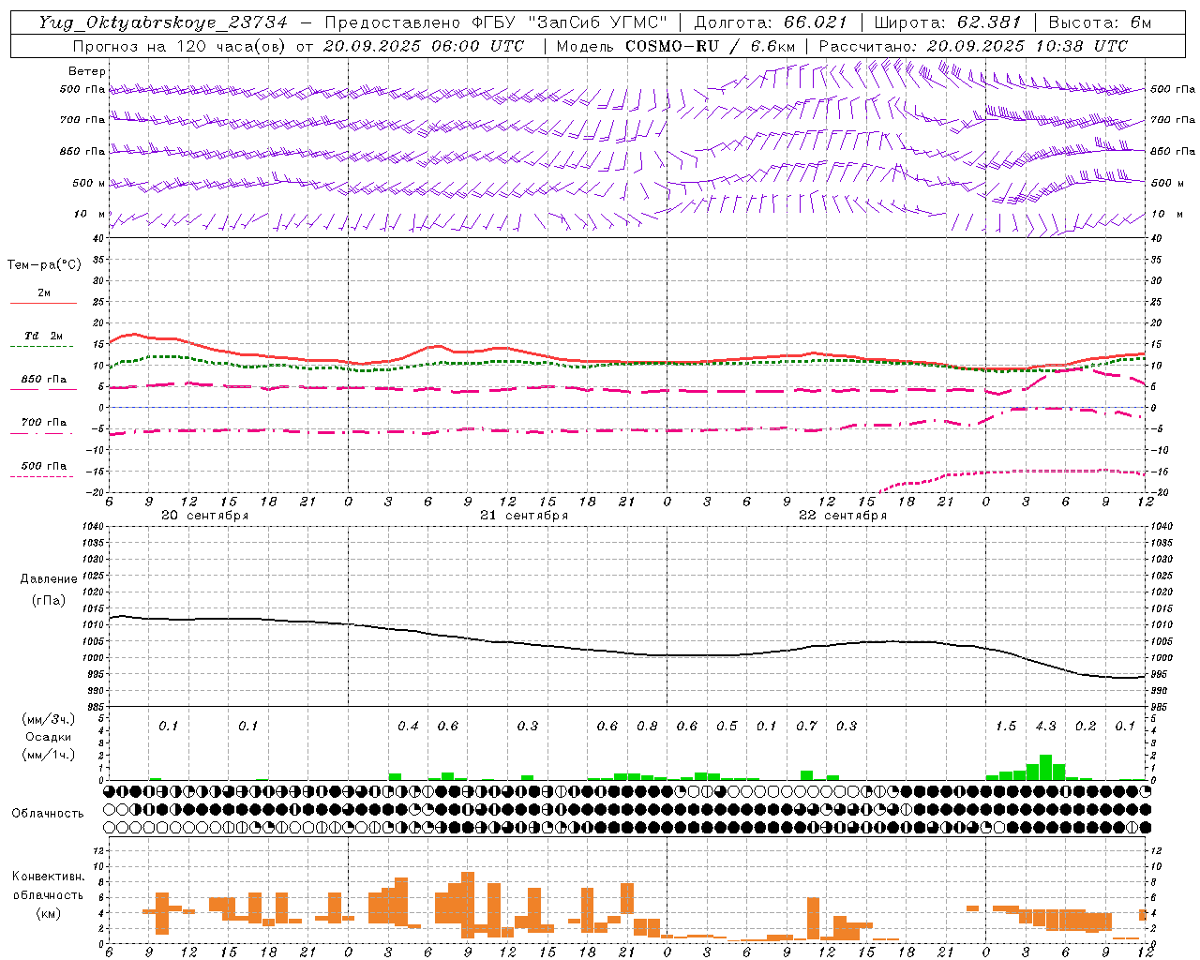This screenshot has height=960, width=1200.
Task: Click the tallest green precipitation bar
Action: point(1045,767)
